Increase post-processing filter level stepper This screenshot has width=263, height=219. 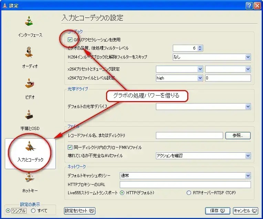pyautogui.click(x=200, y=46)
